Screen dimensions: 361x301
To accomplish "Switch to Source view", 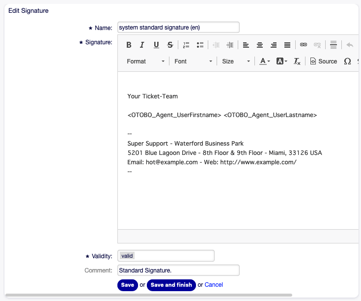I will click(324, 61).
